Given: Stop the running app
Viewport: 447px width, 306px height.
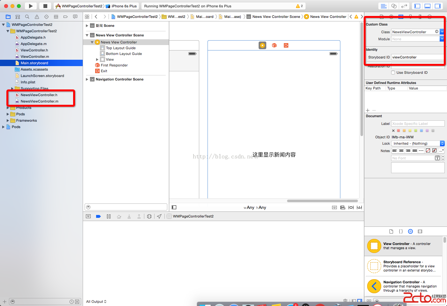Looking at the screenshot, I should [45, 6].
